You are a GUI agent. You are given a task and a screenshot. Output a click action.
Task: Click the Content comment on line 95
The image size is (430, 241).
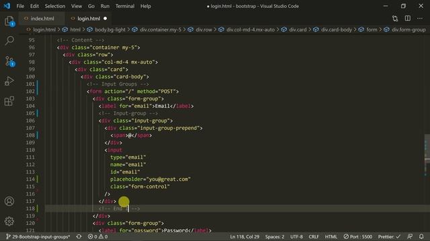pyautogui.click(x=81, y=40)
